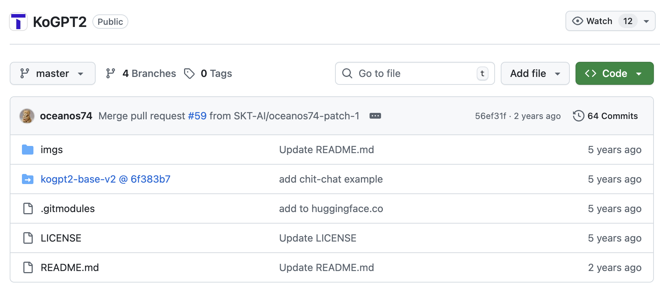Click the Public visibility badge
The width and height of the screenshot is (660, 289).
point(110,22)
